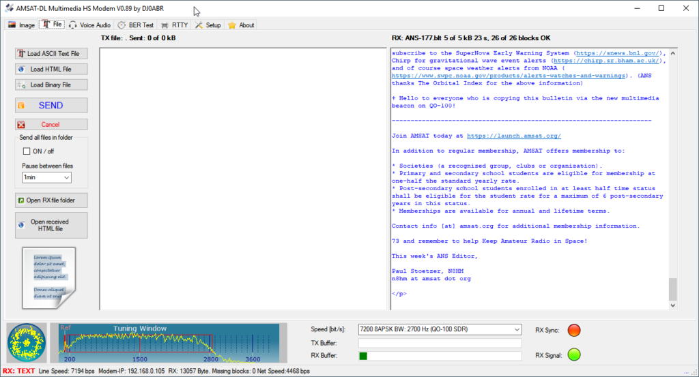The width and height of the screenshot is (699, 377).
Task: Click Modem-IP: 192.168.0.105 status text
Action: click(x=132, y=371)
